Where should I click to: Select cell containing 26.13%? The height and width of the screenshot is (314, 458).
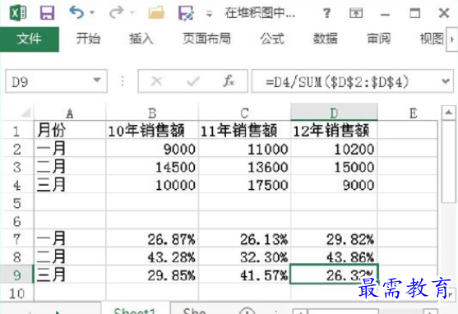(244, 238)
